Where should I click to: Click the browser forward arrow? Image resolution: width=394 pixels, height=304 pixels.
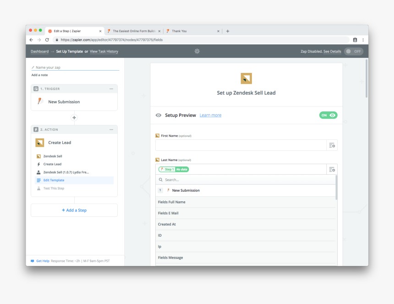(39, 40)
